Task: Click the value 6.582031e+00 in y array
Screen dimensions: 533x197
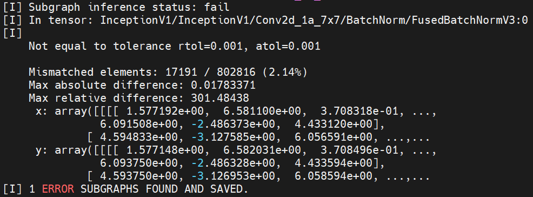Action: 262,151
